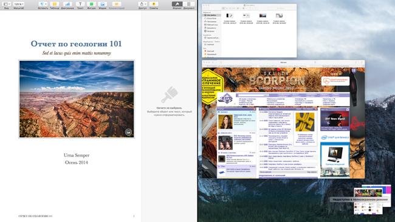Click the media placeholder icon on the canyon photo

click(x=128, y=132)
